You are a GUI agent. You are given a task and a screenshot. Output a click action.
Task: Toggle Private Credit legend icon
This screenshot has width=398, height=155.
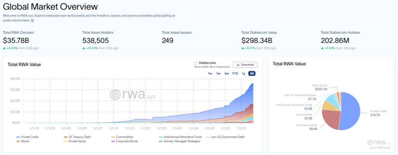[x=18, y=137]
